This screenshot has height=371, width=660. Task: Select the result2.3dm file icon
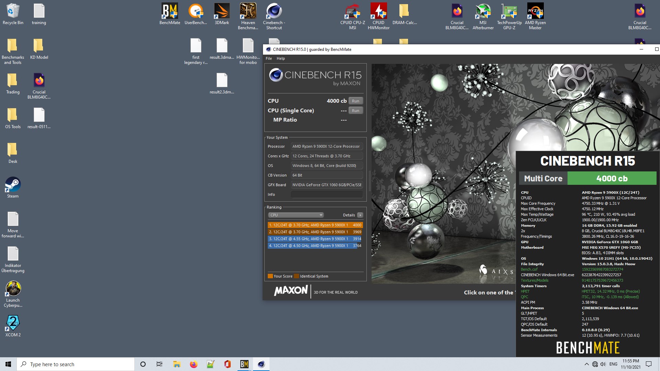pos(222,83)
